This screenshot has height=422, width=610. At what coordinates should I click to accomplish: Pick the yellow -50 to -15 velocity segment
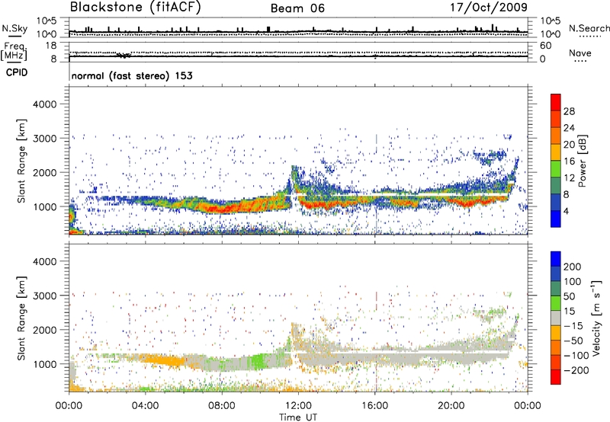click(556, 333)
